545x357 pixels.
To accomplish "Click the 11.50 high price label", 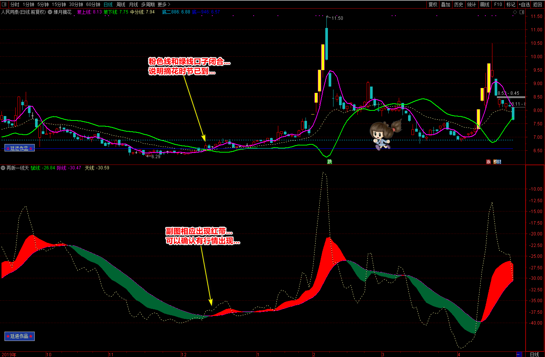I will point(337,18).
